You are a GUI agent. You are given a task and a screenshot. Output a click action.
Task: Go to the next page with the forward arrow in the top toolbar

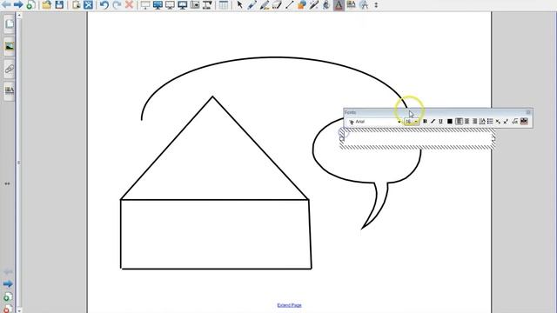(17, 4)
